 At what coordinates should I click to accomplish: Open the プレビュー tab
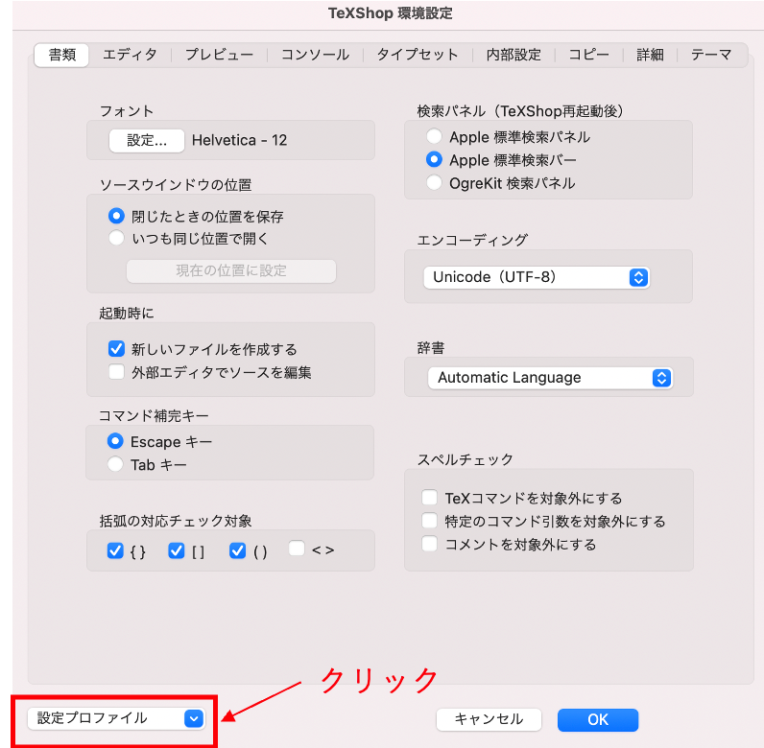point(219,55)
